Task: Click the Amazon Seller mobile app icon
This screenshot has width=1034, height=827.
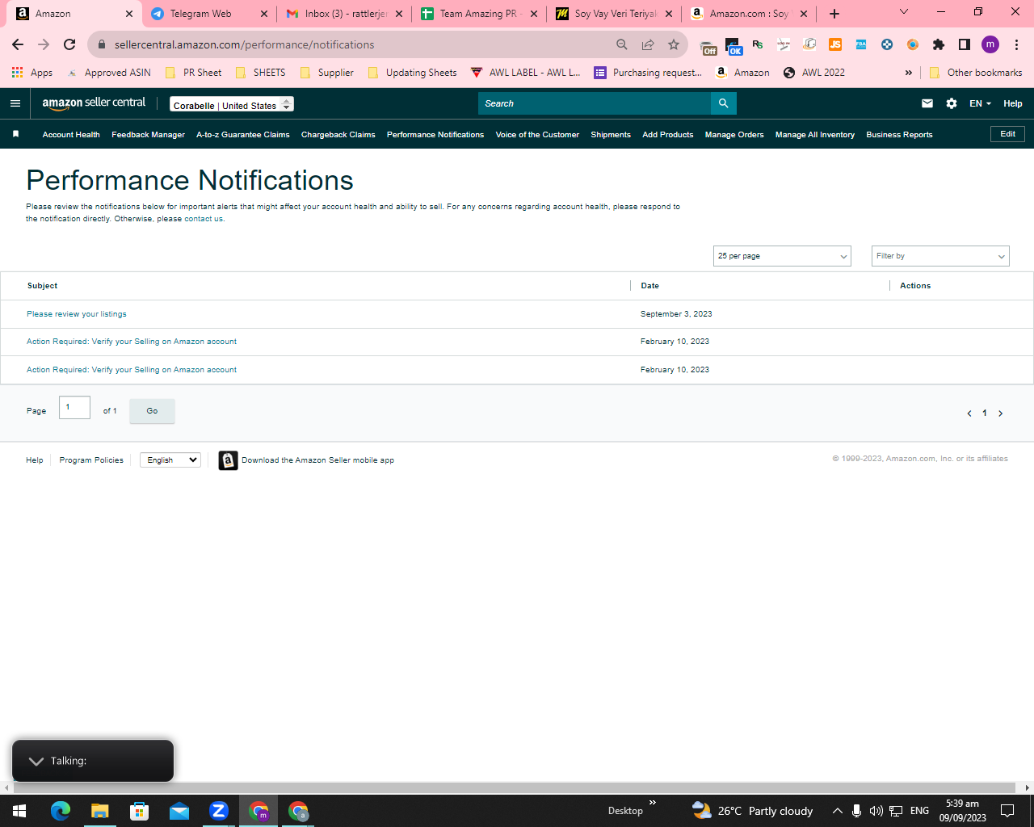Action: (228, 460)
